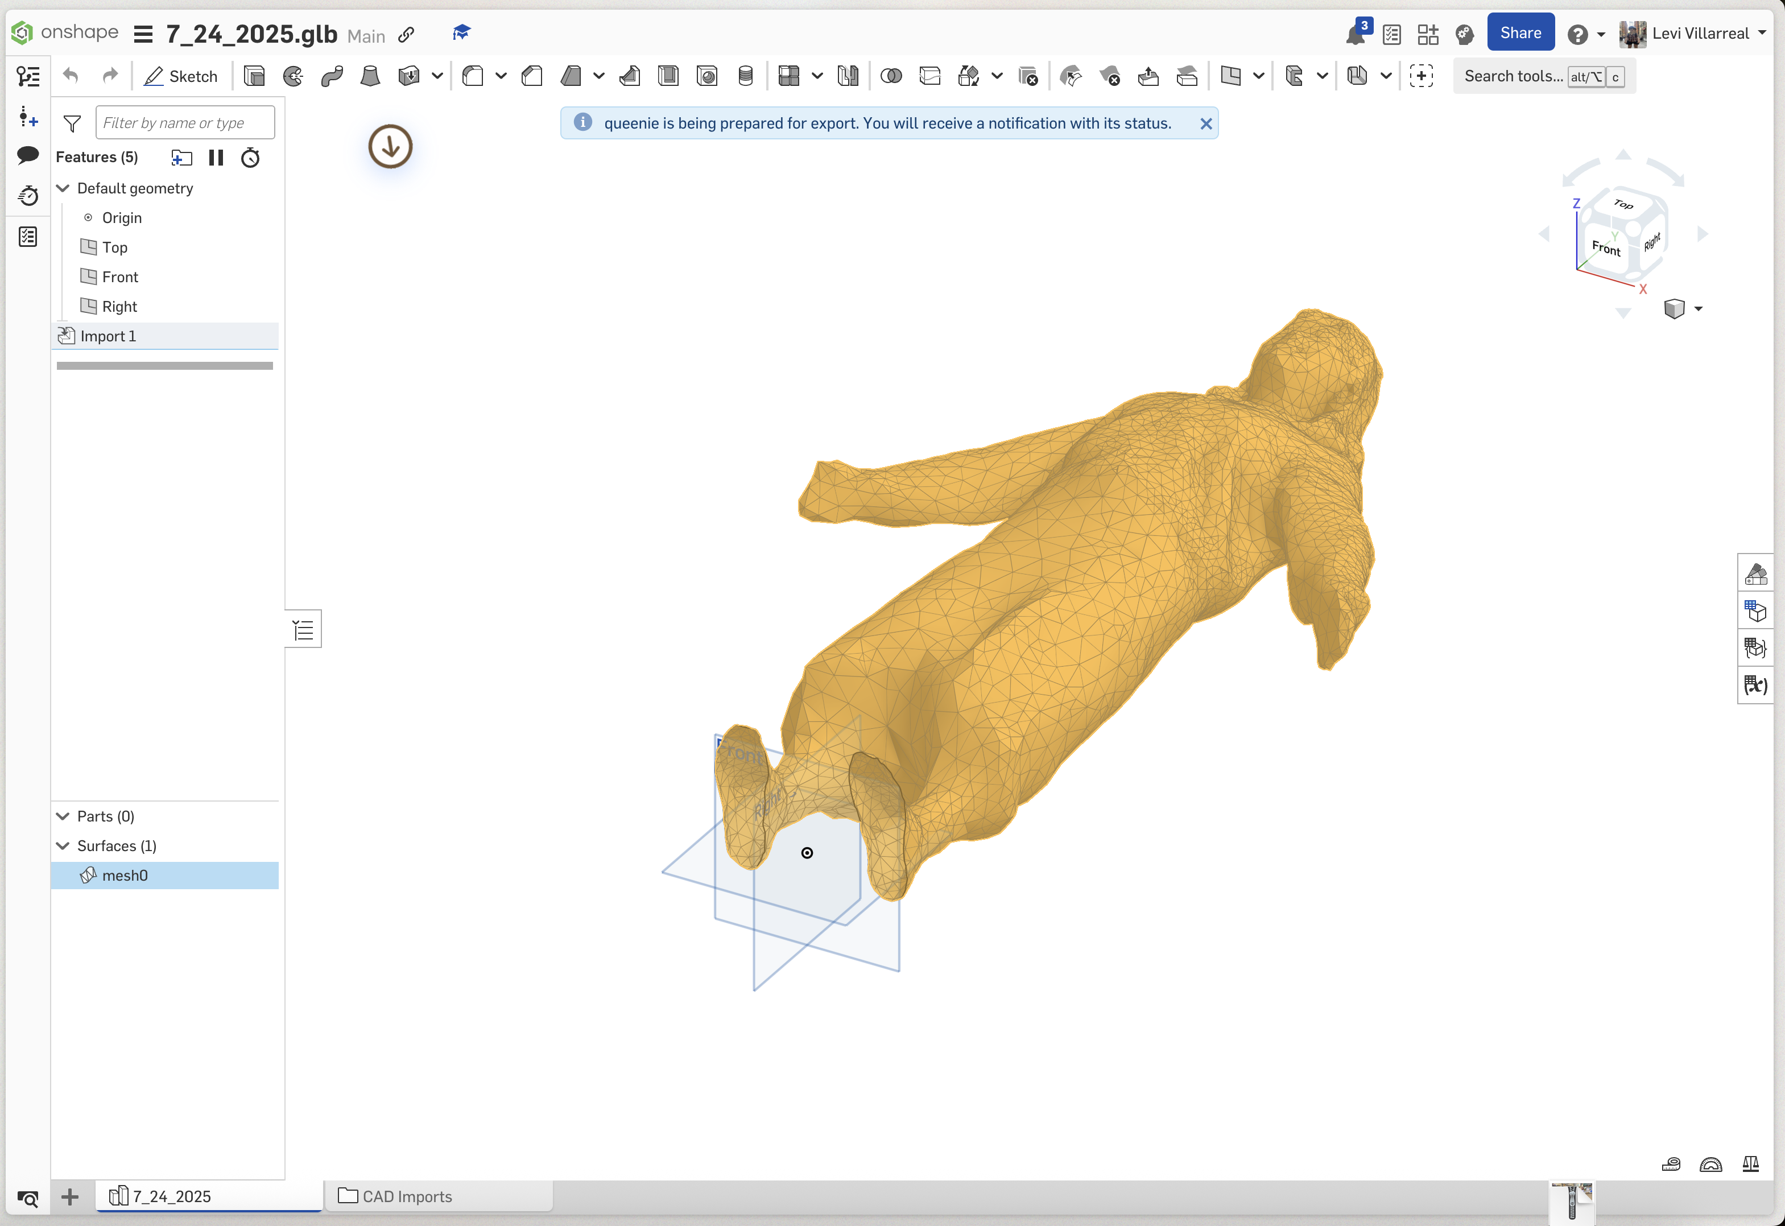
Task: Select the Delete face tool
Action: (x=1110, y=76)
